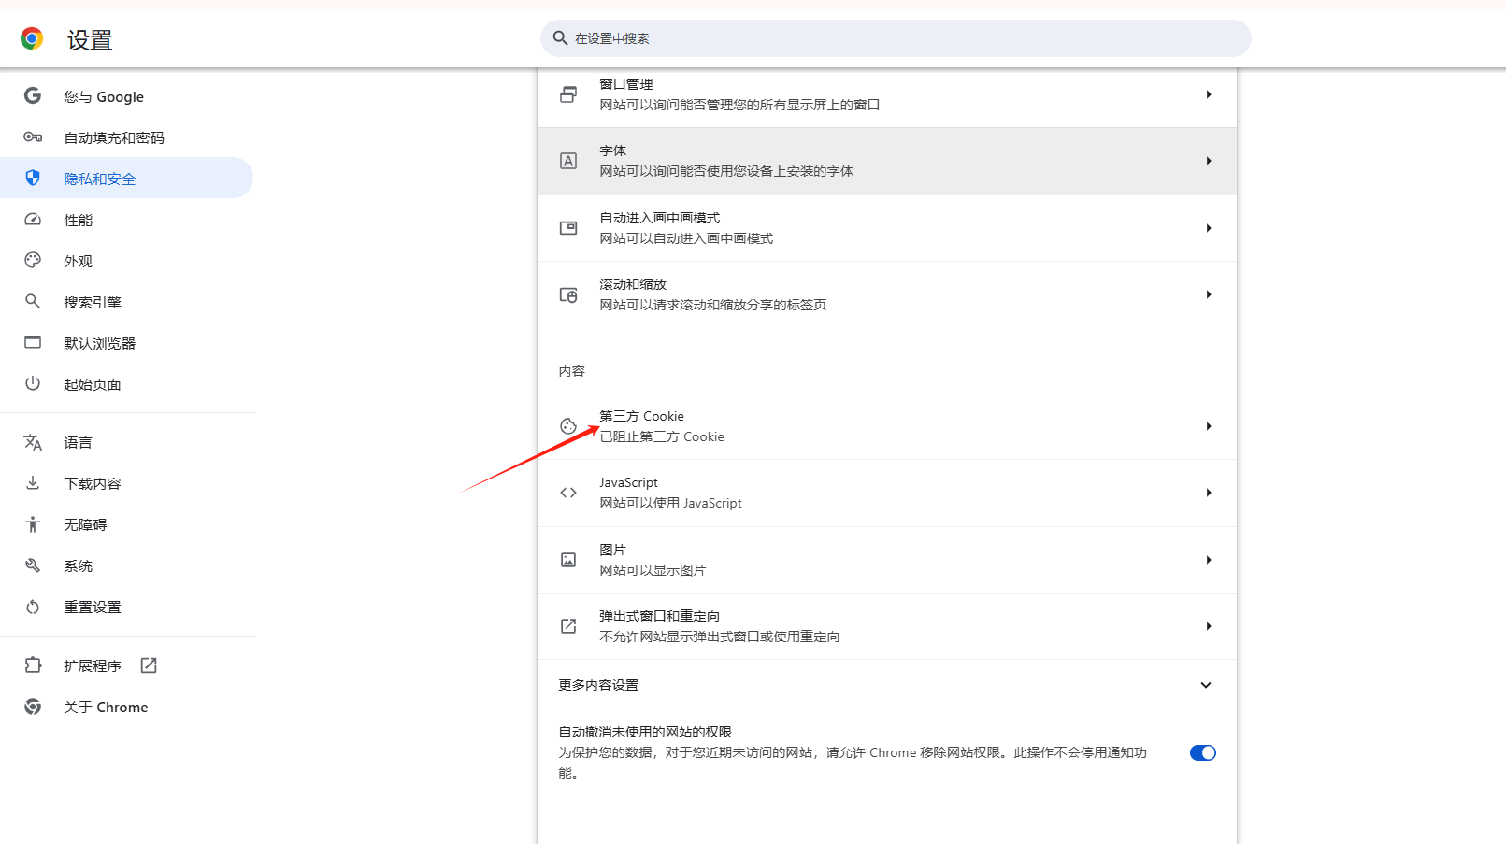Click the search magnifier in settings search

(560, 37)
